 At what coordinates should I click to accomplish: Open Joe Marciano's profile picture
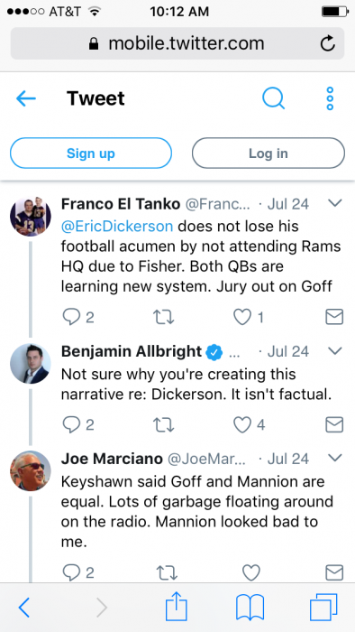31,470
